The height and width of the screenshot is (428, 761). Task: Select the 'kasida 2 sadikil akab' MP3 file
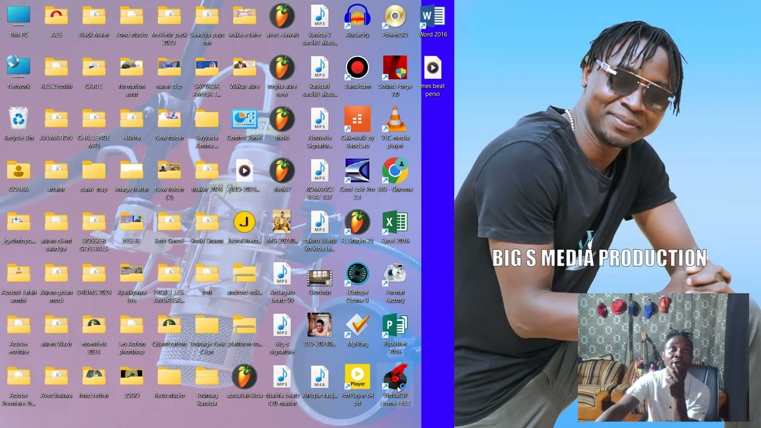click(x=320, y=16)
